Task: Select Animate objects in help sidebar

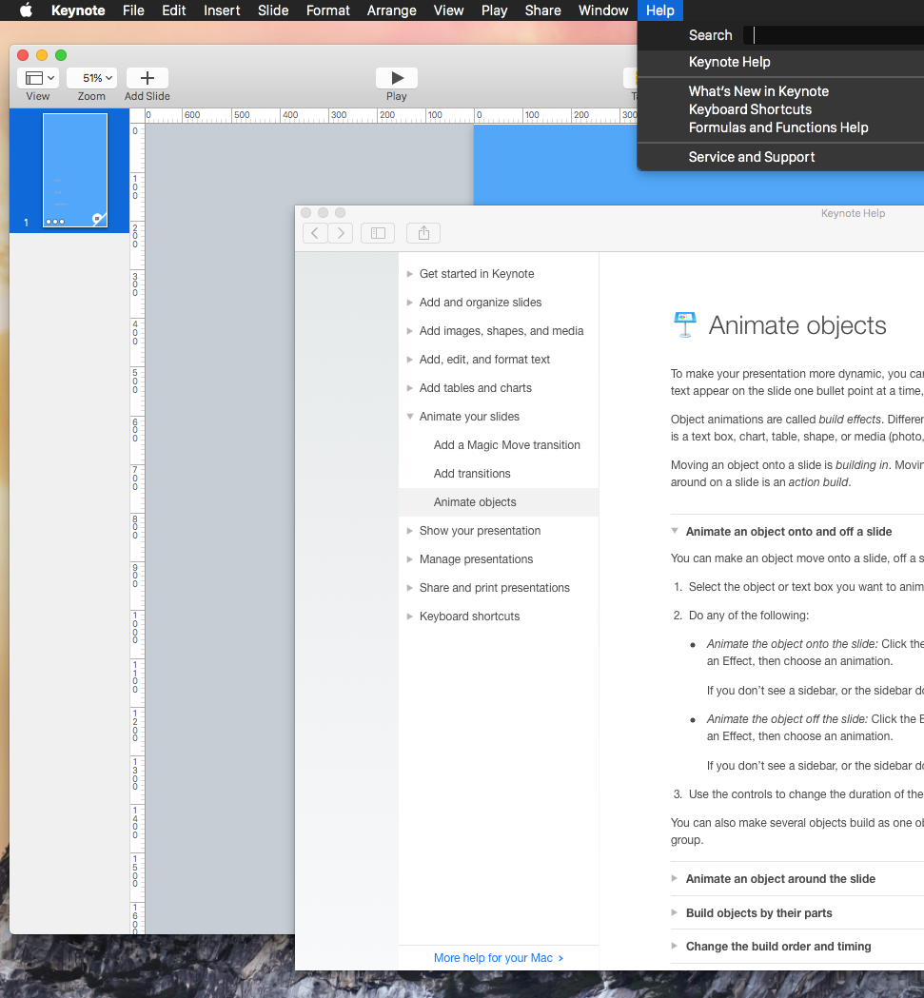Action: [499, 502]
